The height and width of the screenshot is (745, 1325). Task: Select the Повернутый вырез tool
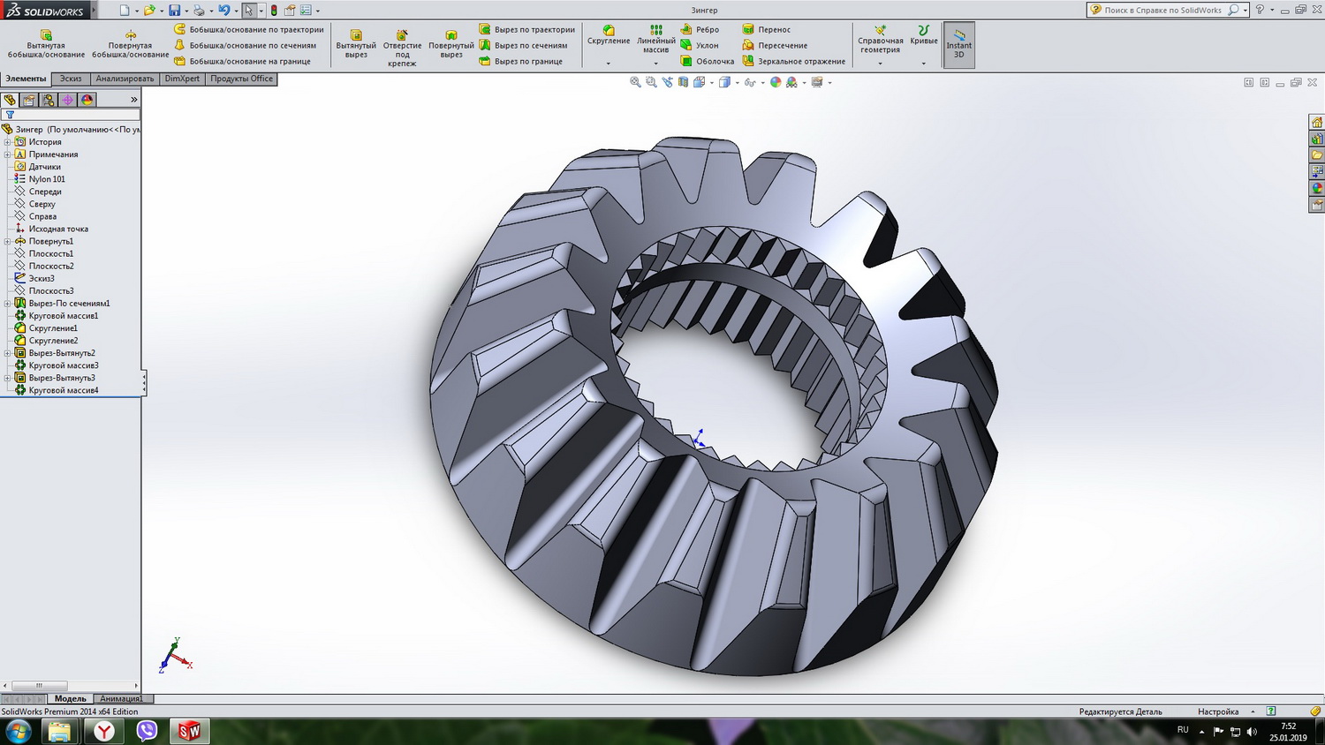tap(451, 44)
